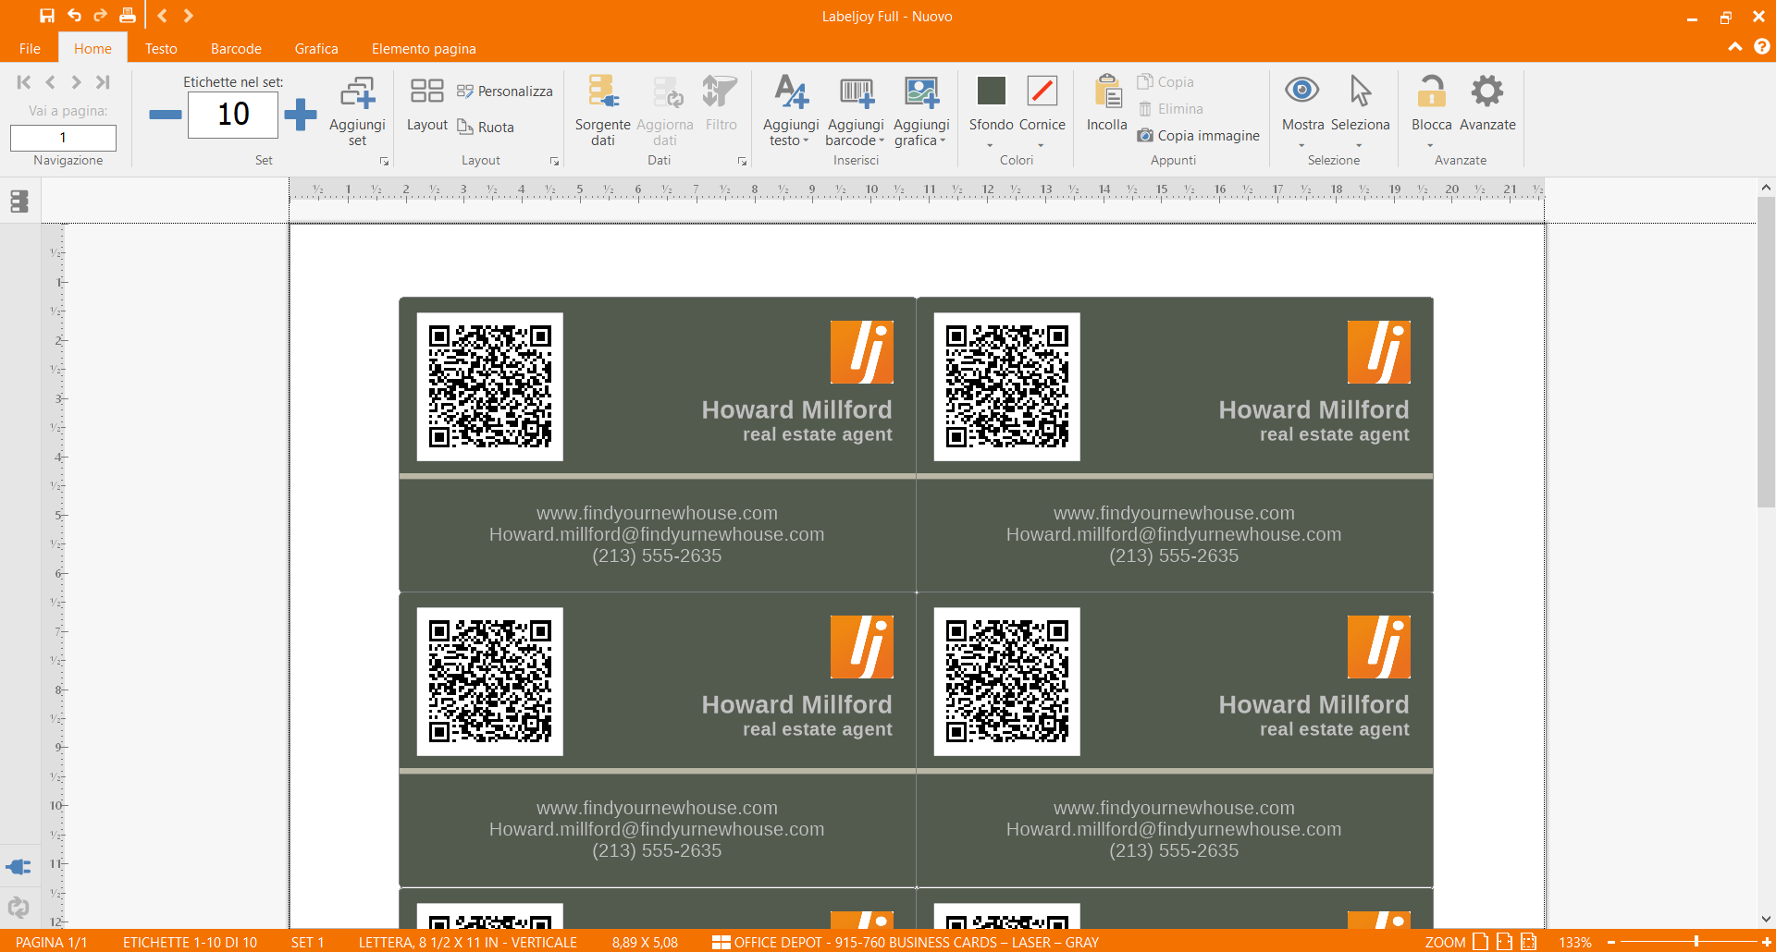The width and height of the screenshot is (1776, 952).
Task: Expand the Mostra dropdown arrow
Action: (1301, 145)
